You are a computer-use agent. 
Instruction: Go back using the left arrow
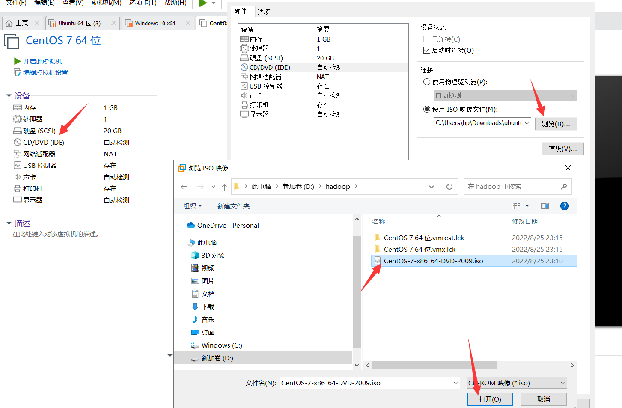[x=184, y=187]
